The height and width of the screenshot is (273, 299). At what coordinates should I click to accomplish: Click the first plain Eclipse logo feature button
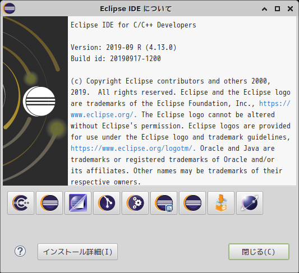click(49, 203)
